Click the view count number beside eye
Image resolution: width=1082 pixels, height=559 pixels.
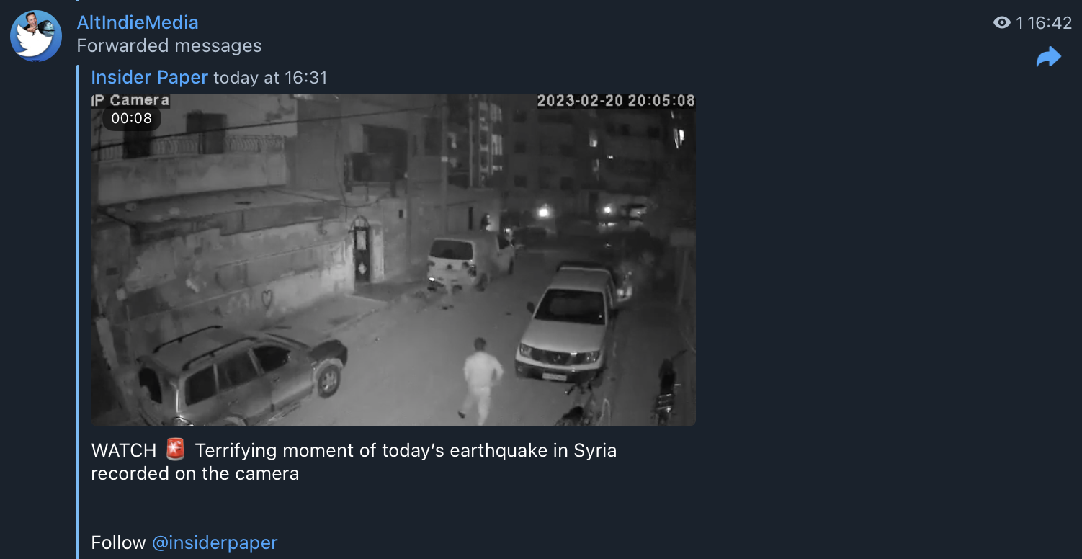1019,23
